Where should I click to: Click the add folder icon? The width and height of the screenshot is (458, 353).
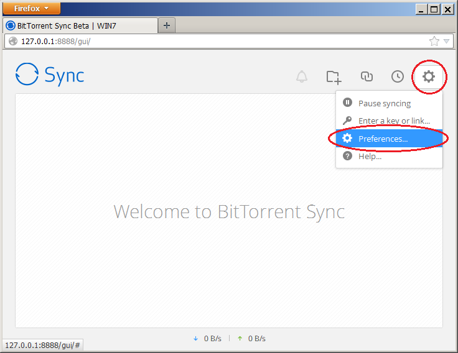pyautogui.click(x=334, y=76)
